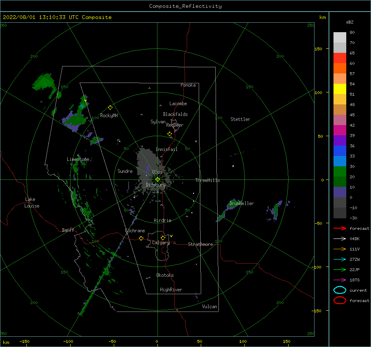Select the slate 0-10 dBZ swatch
371x347 pixels.
340,192
